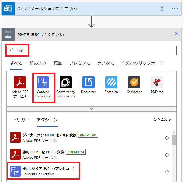Open the trigger's three-dot options menu
Viewport: 183px width, 182px height.
point(175,8)
